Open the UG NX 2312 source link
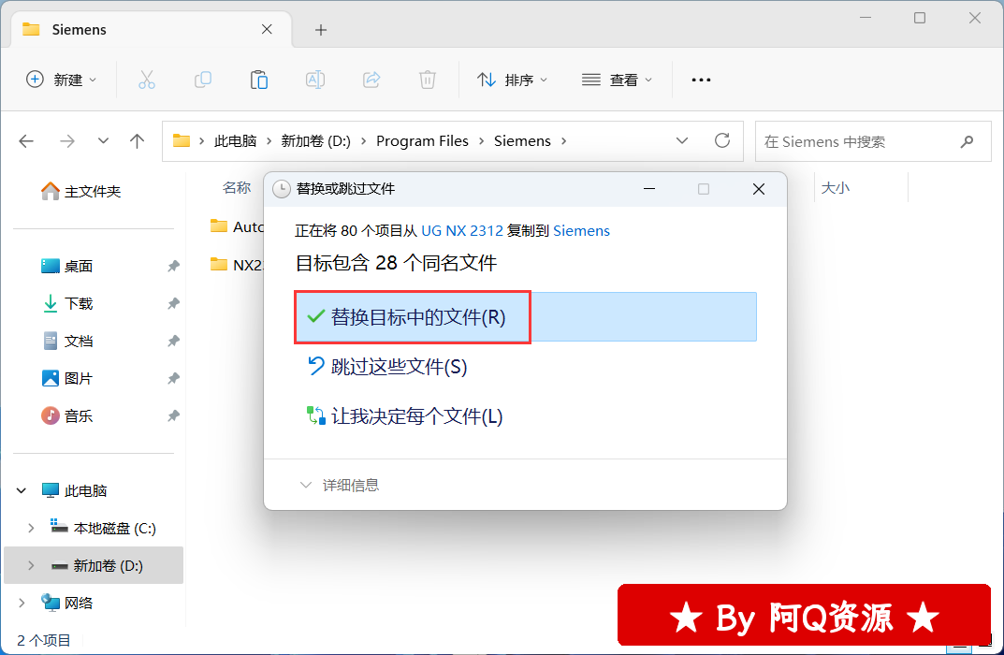1004x655 pixels. click(x=462, y=230)
